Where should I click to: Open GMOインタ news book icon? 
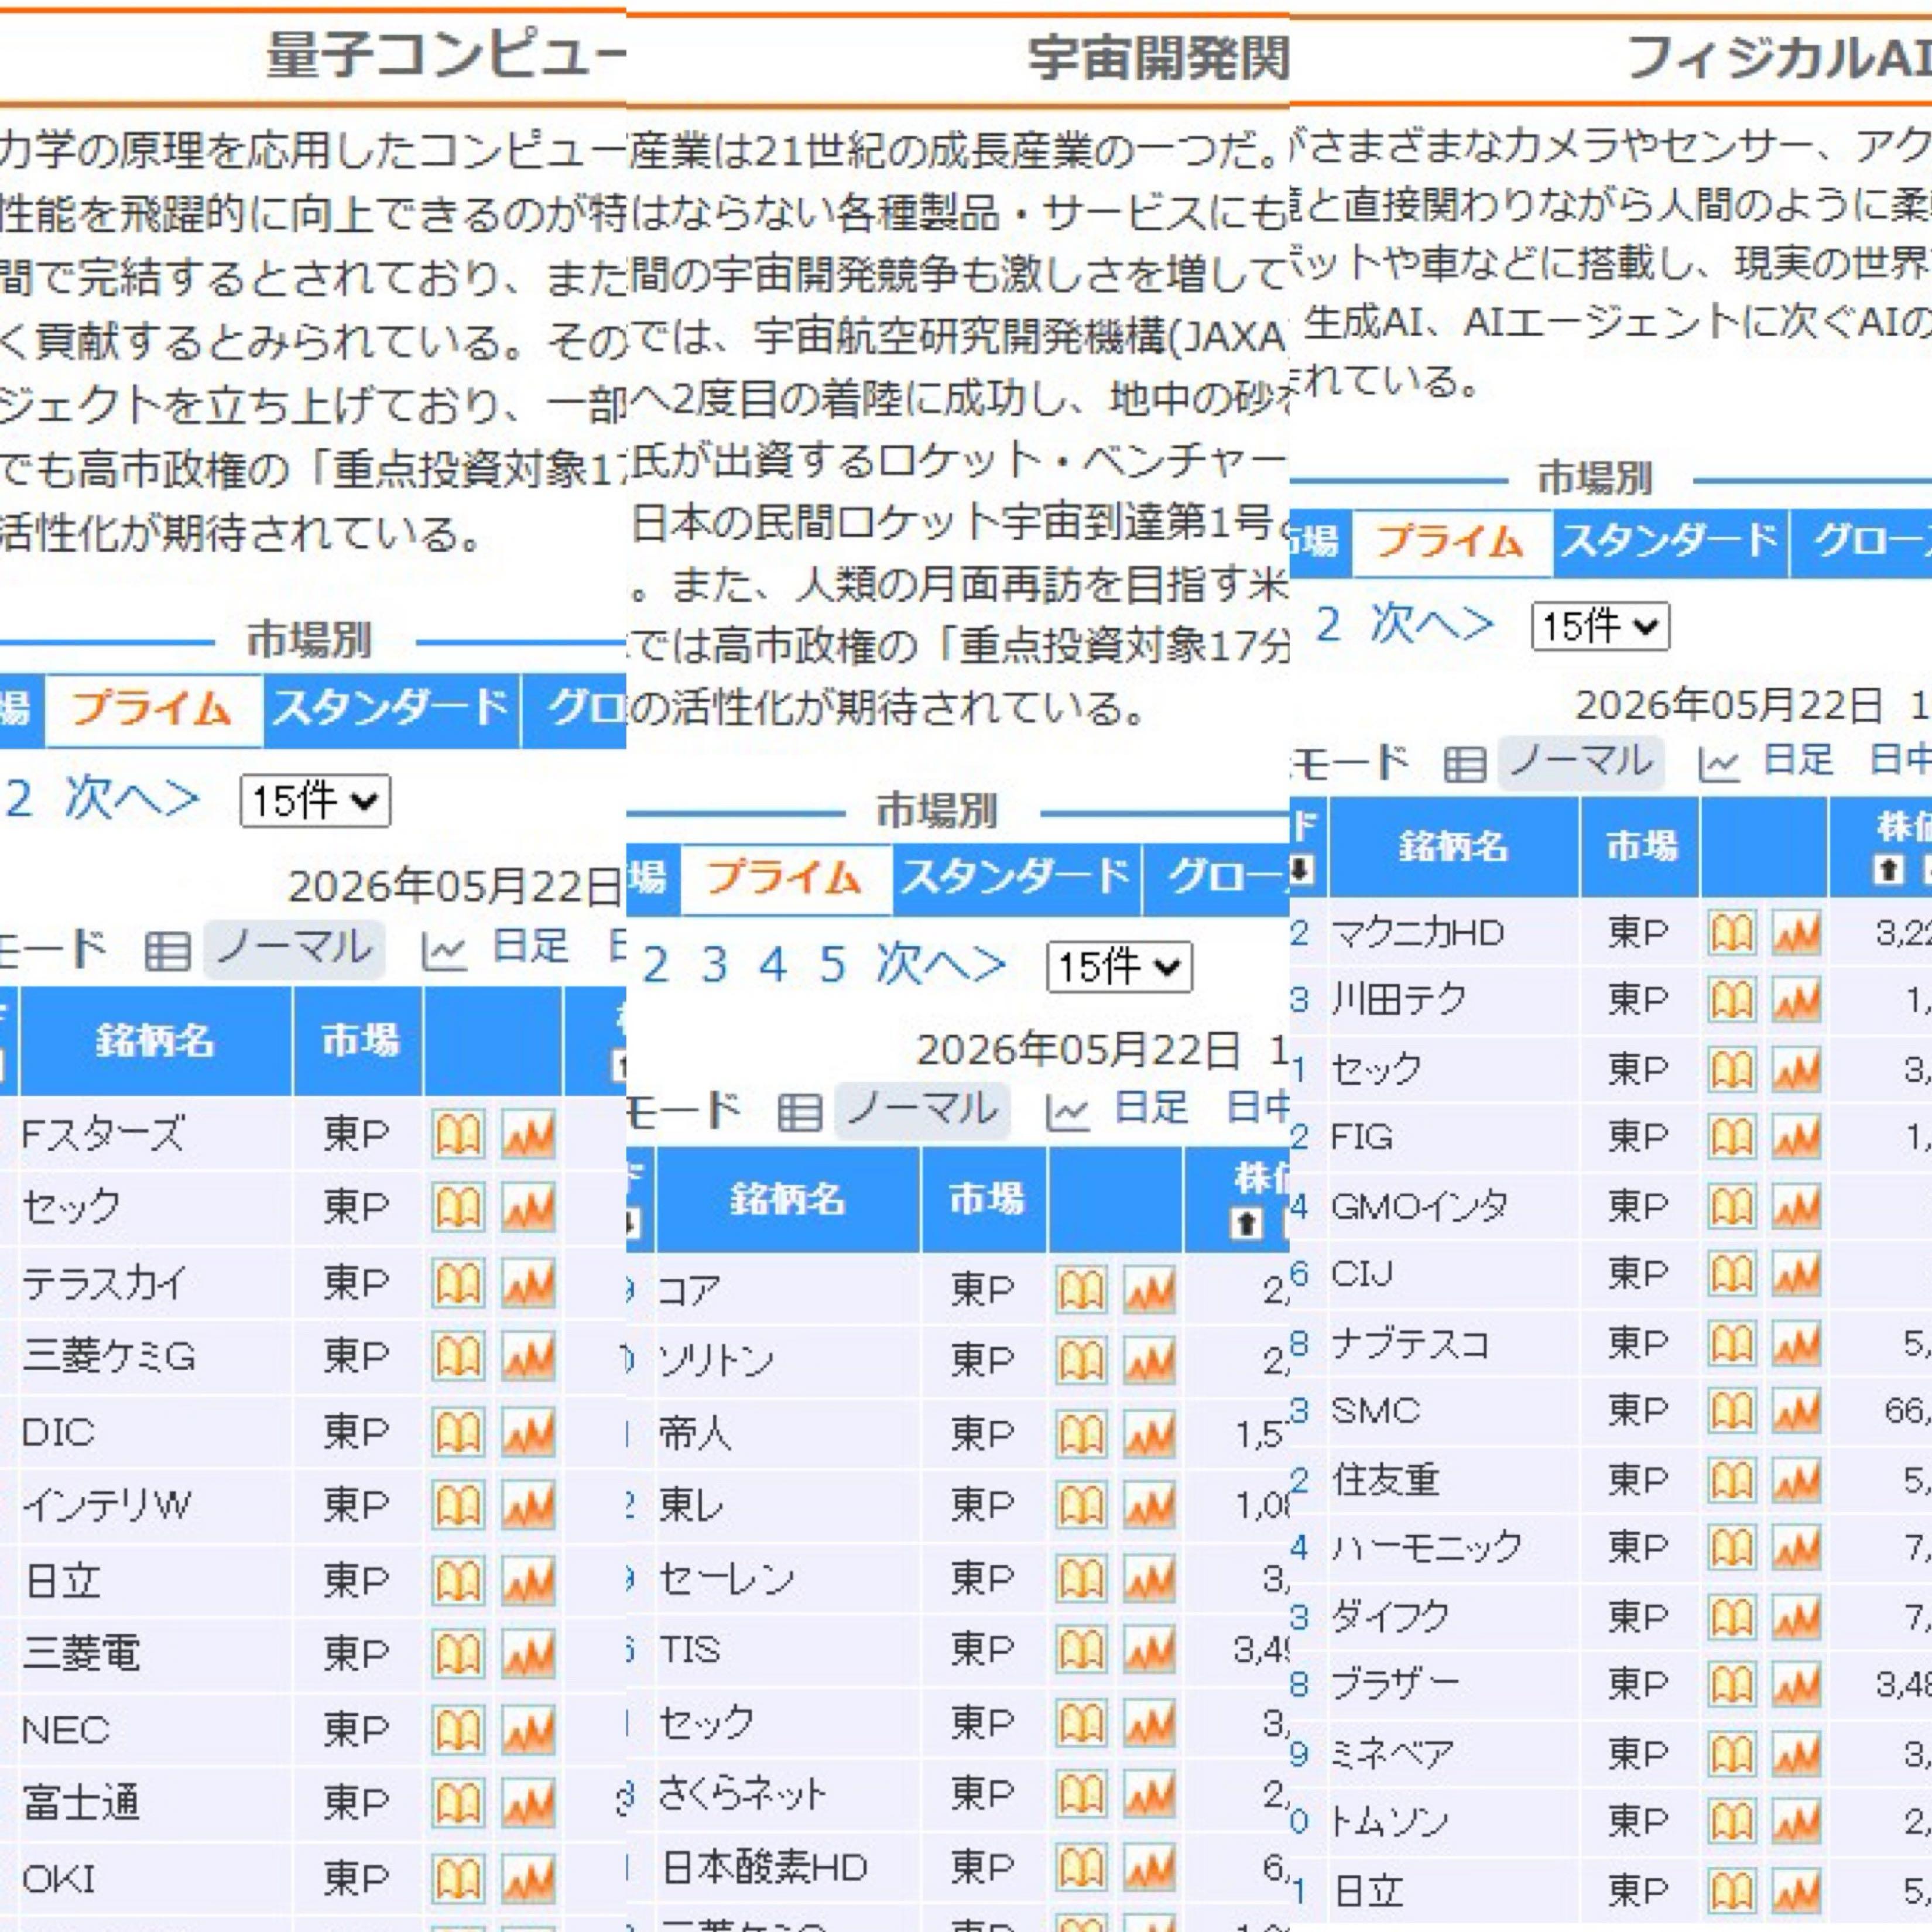click(x=1731, y=1206)
